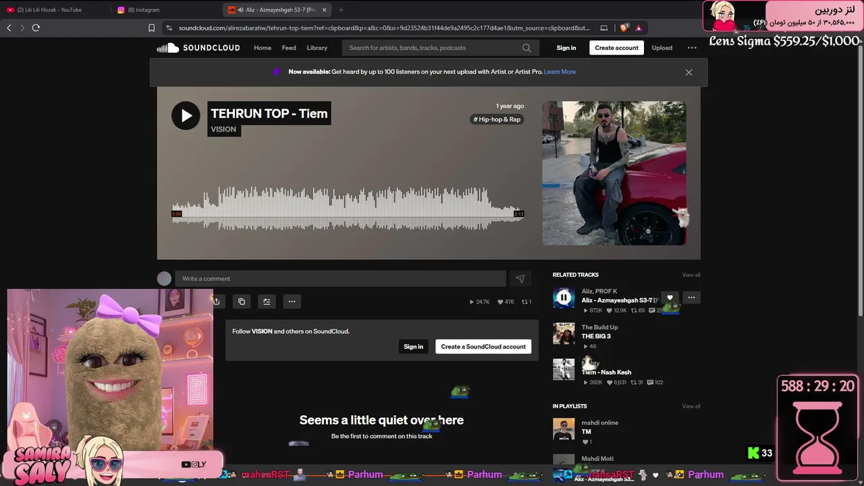View all playlists containing this track
This screenshot has width=864, height=486.
click(x=691, y=406)
